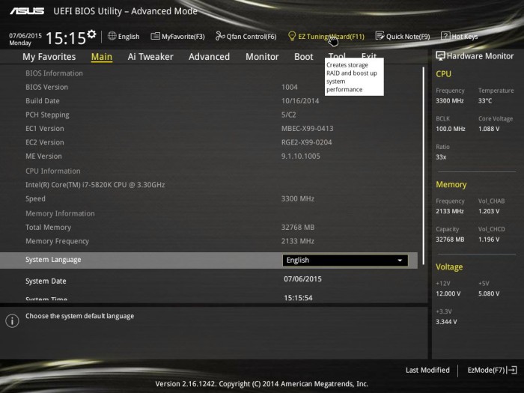This screenshot has width=524, height=393.
Task: Click MyFavorite(F3) label
Action: [x=183, y=37]
